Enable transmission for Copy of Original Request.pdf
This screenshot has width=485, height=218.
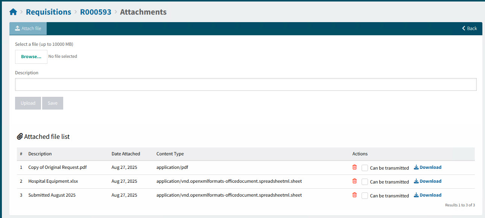click(365, 168)
